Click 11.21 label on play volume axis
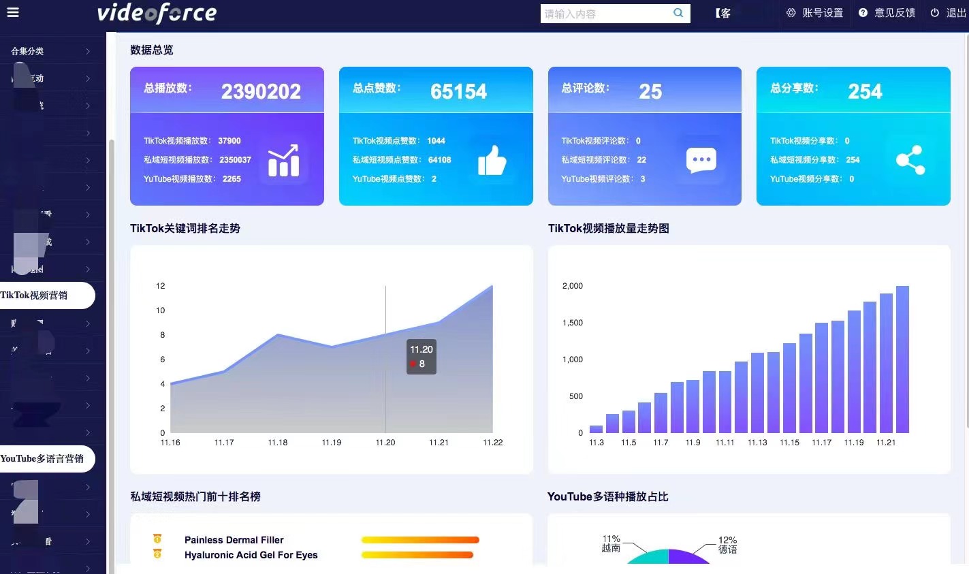Screen dimensions: 969x574 click(886, 443)
